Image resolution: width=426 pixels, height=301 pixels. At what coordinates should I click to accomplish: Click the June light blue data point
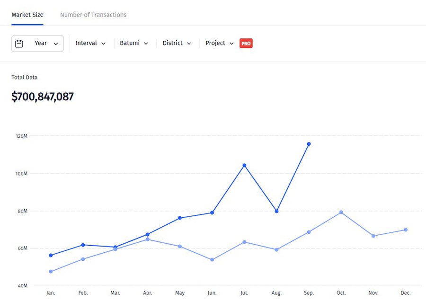click(x=212, y=260)
